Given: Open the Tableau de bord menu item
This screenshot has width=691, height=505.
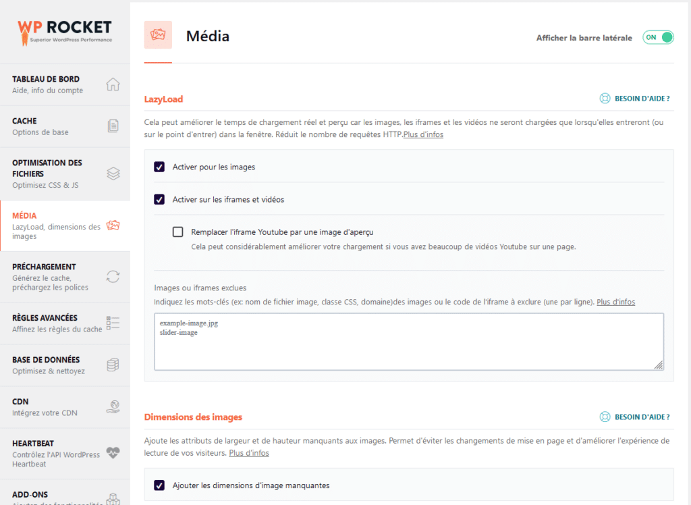Looking at the screenshot, I should point(65,84).
